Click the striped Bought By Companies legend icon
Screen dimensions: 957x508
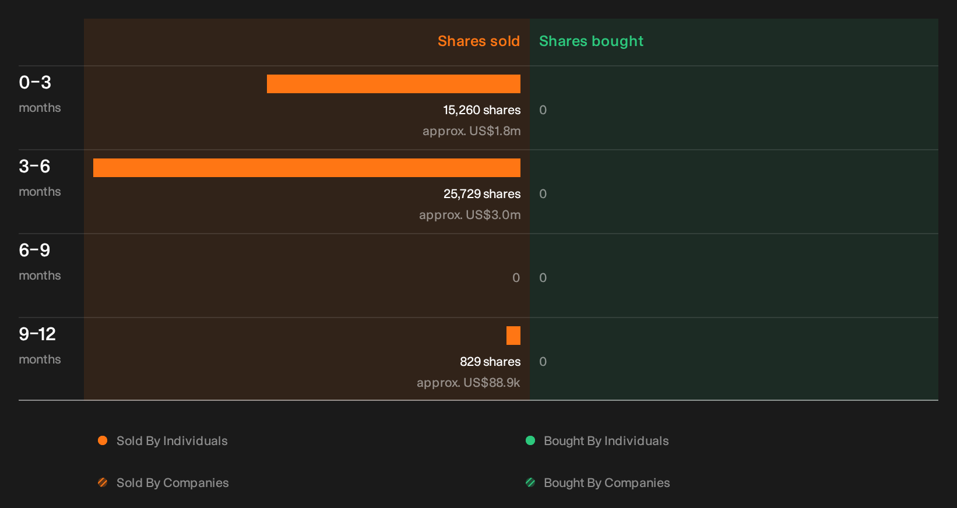point(530,482)
